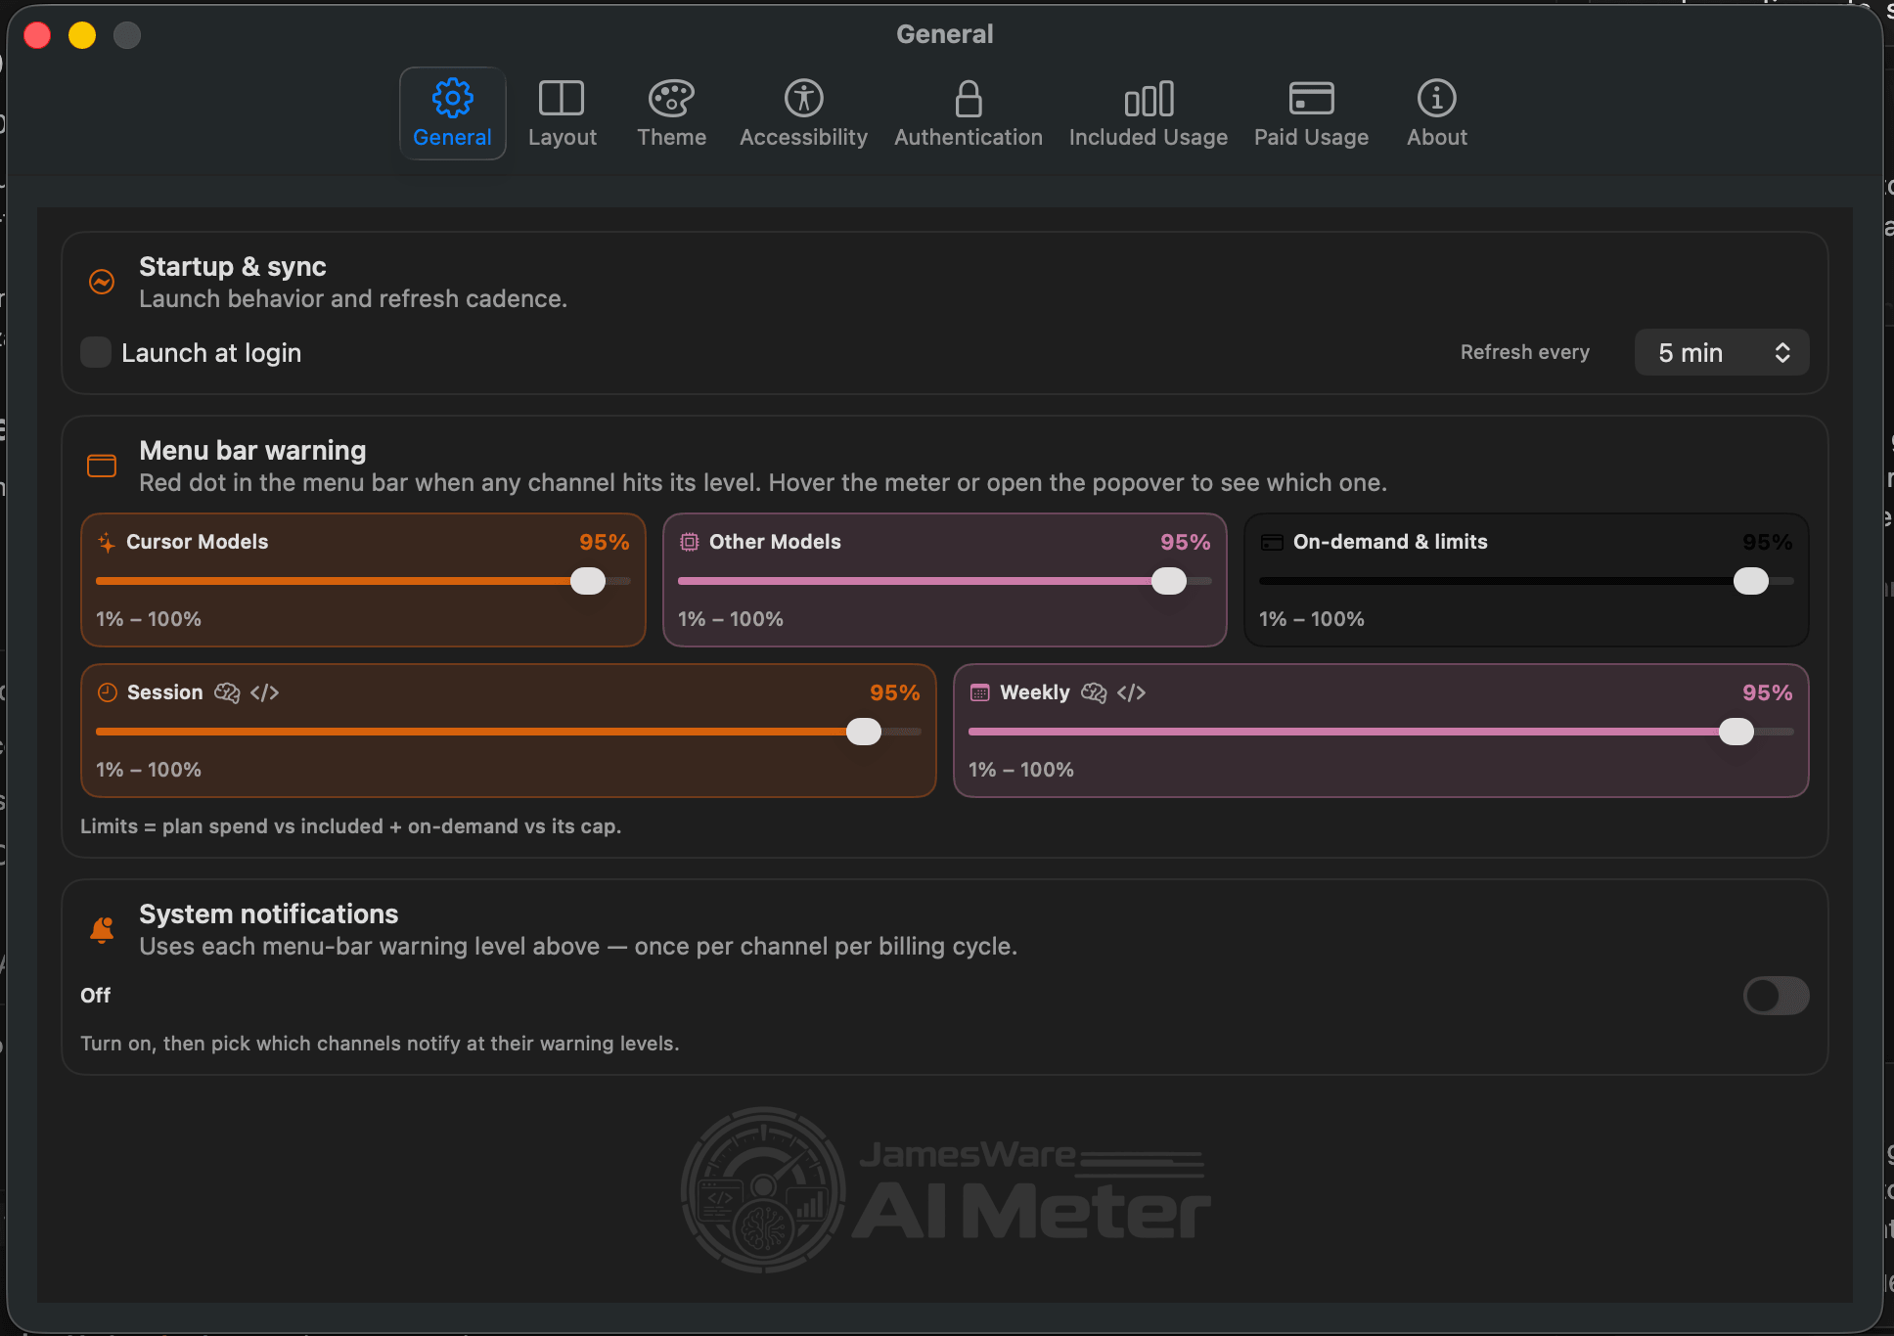Click the Cursor Models sparkle icon
This screenshot has height=1336, width=1894.
tap(106, 542)
